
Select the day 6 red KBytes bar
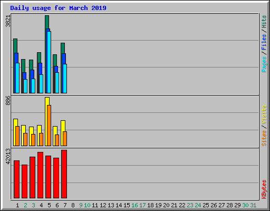pos(56,178)
